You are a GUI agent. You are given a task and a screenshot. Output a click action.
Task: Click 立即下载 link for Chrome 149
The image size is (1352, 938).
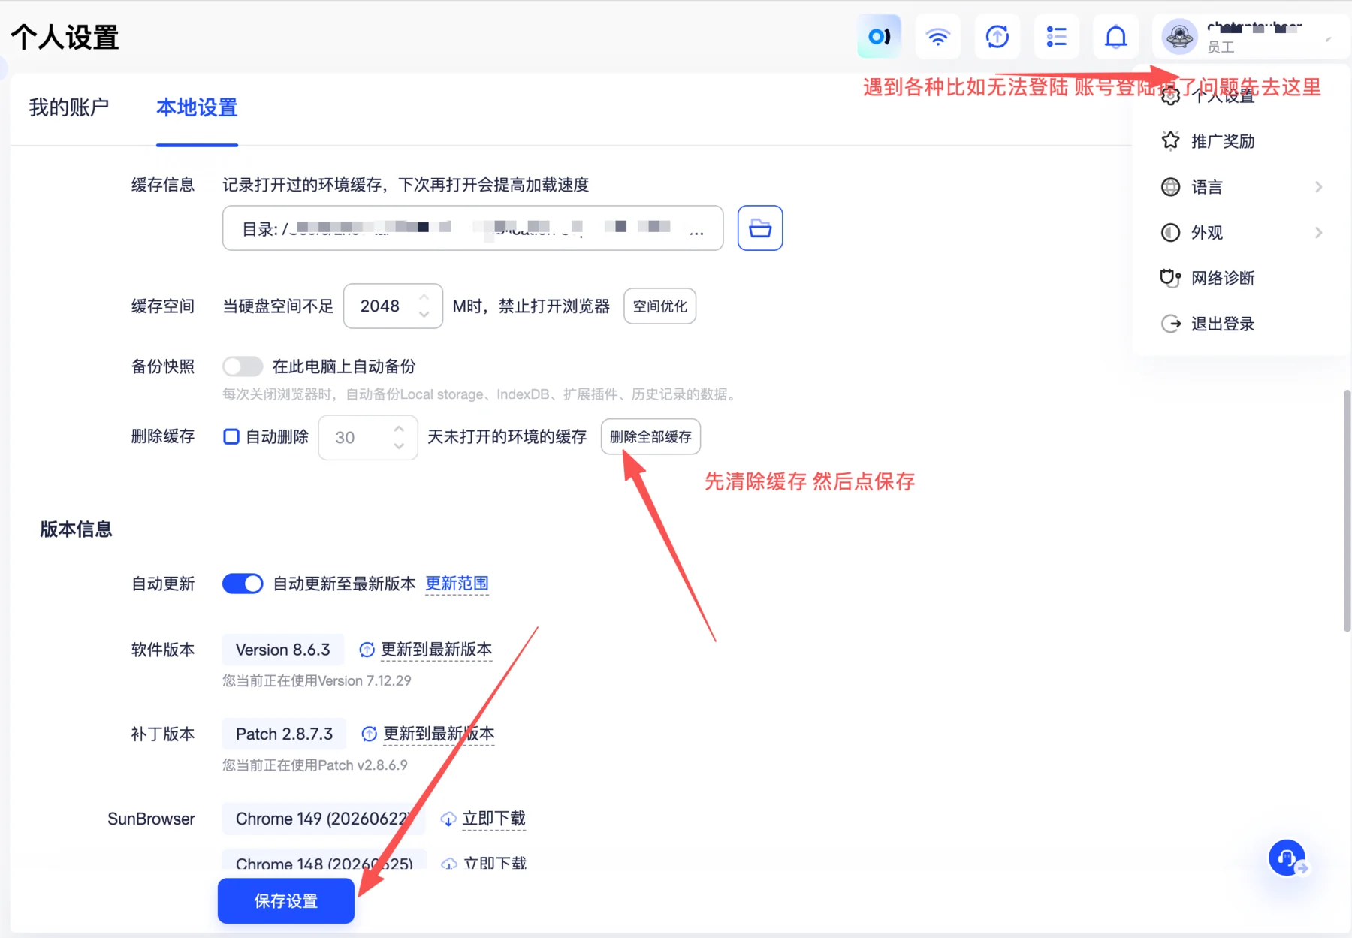tap(493, 819)
